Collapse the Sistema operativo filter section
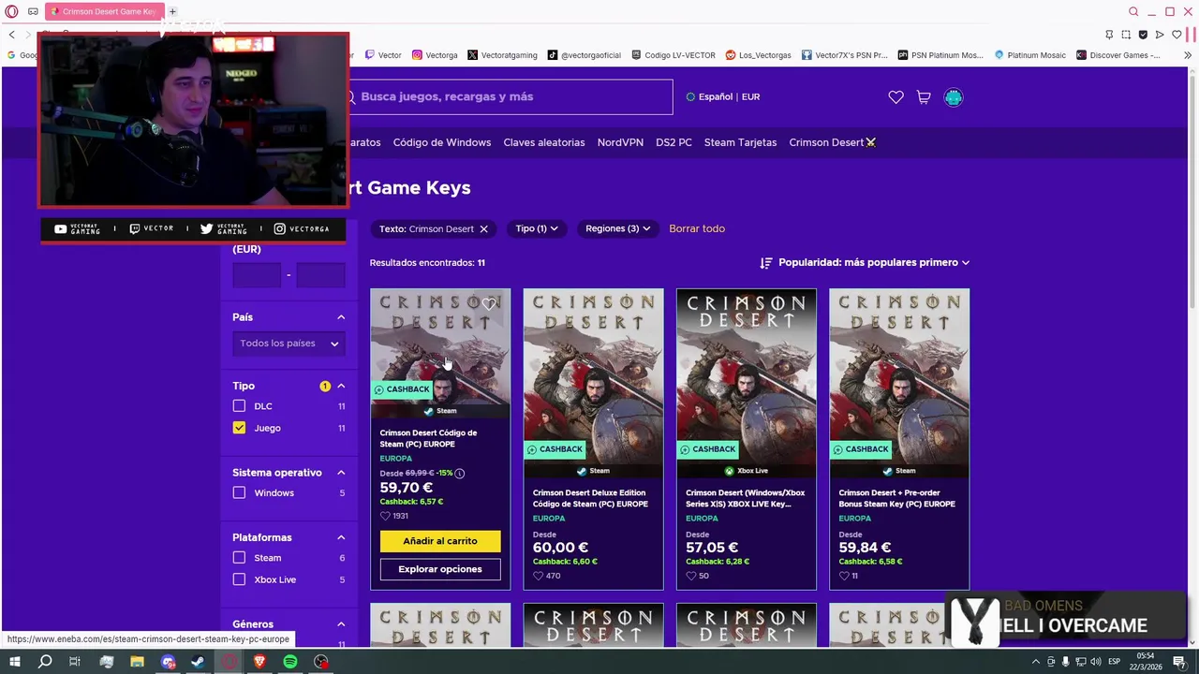The width and height of the screenshot is (1199, 674). click(341, 473)
